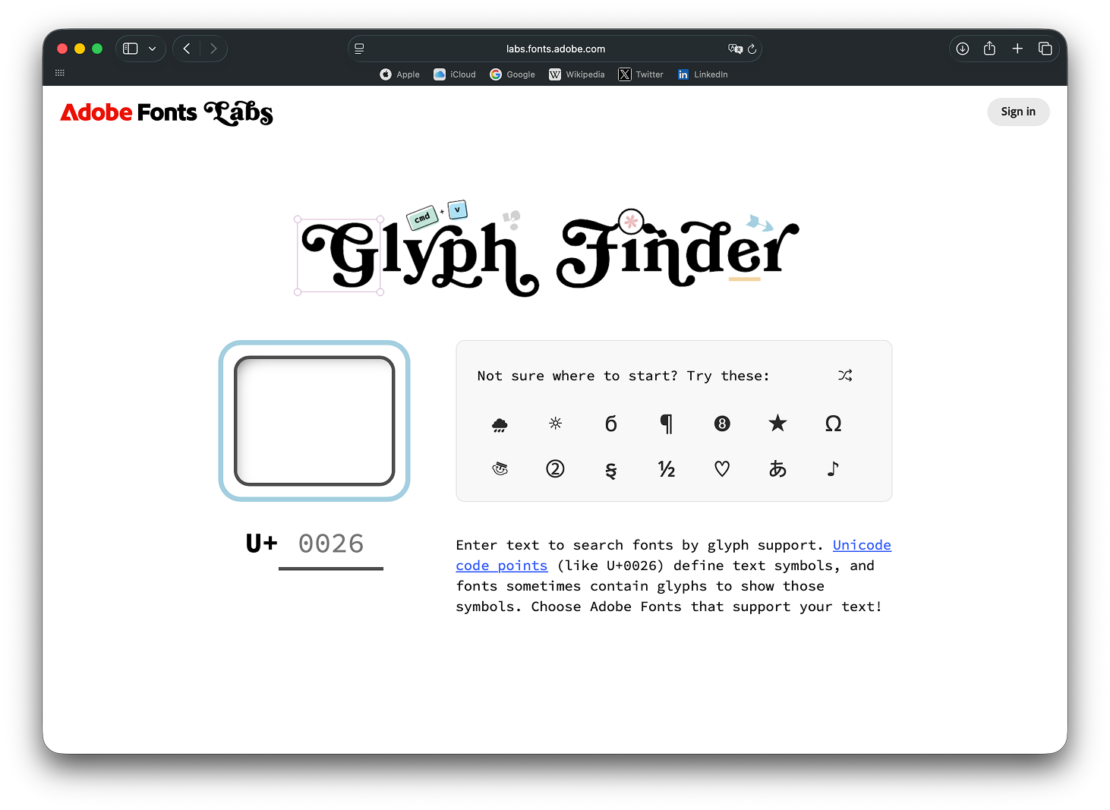Select the music note glyph
Screen dimensions: 1110x810
[833, 468]
